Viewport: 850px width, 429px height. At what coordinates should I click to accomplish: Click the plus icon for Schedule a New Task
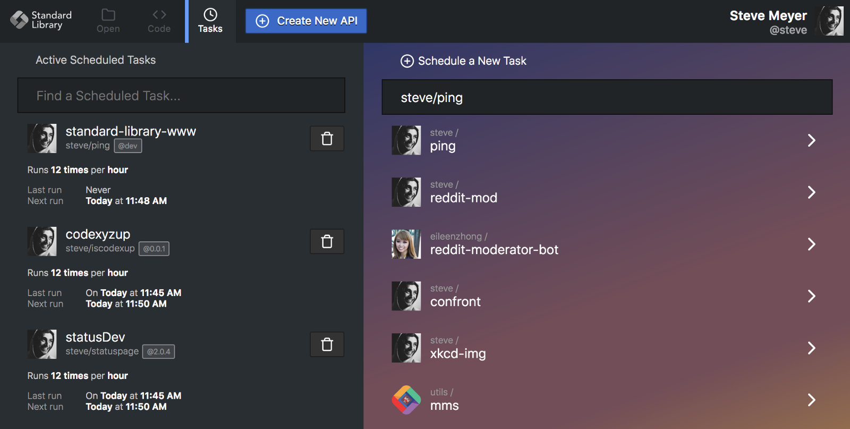click(x=407, y=61)
